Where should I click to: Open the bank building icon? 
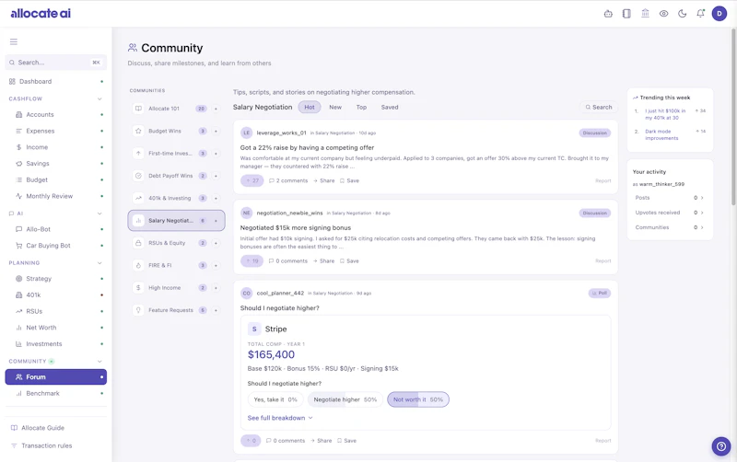(646, 14)
